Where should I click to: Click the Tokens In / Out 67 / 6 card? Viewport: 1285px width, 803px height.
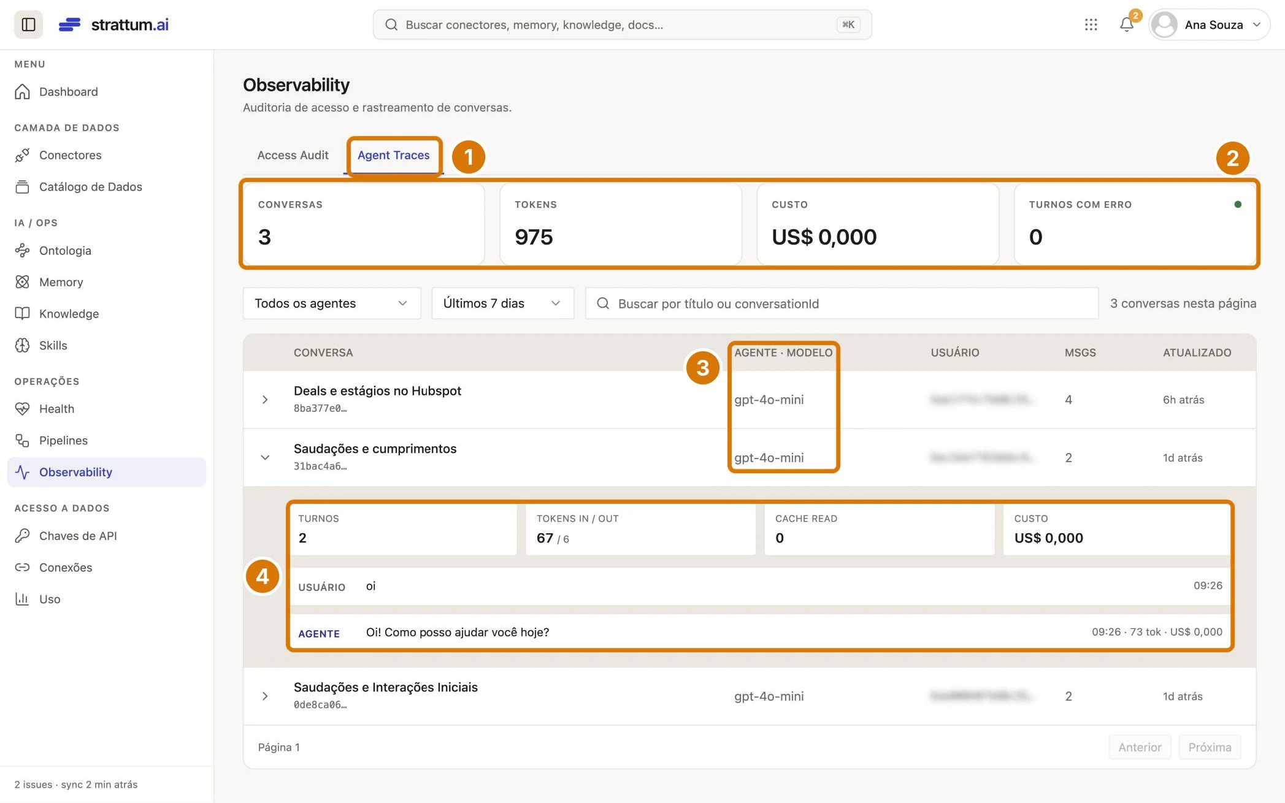[640, 530]
